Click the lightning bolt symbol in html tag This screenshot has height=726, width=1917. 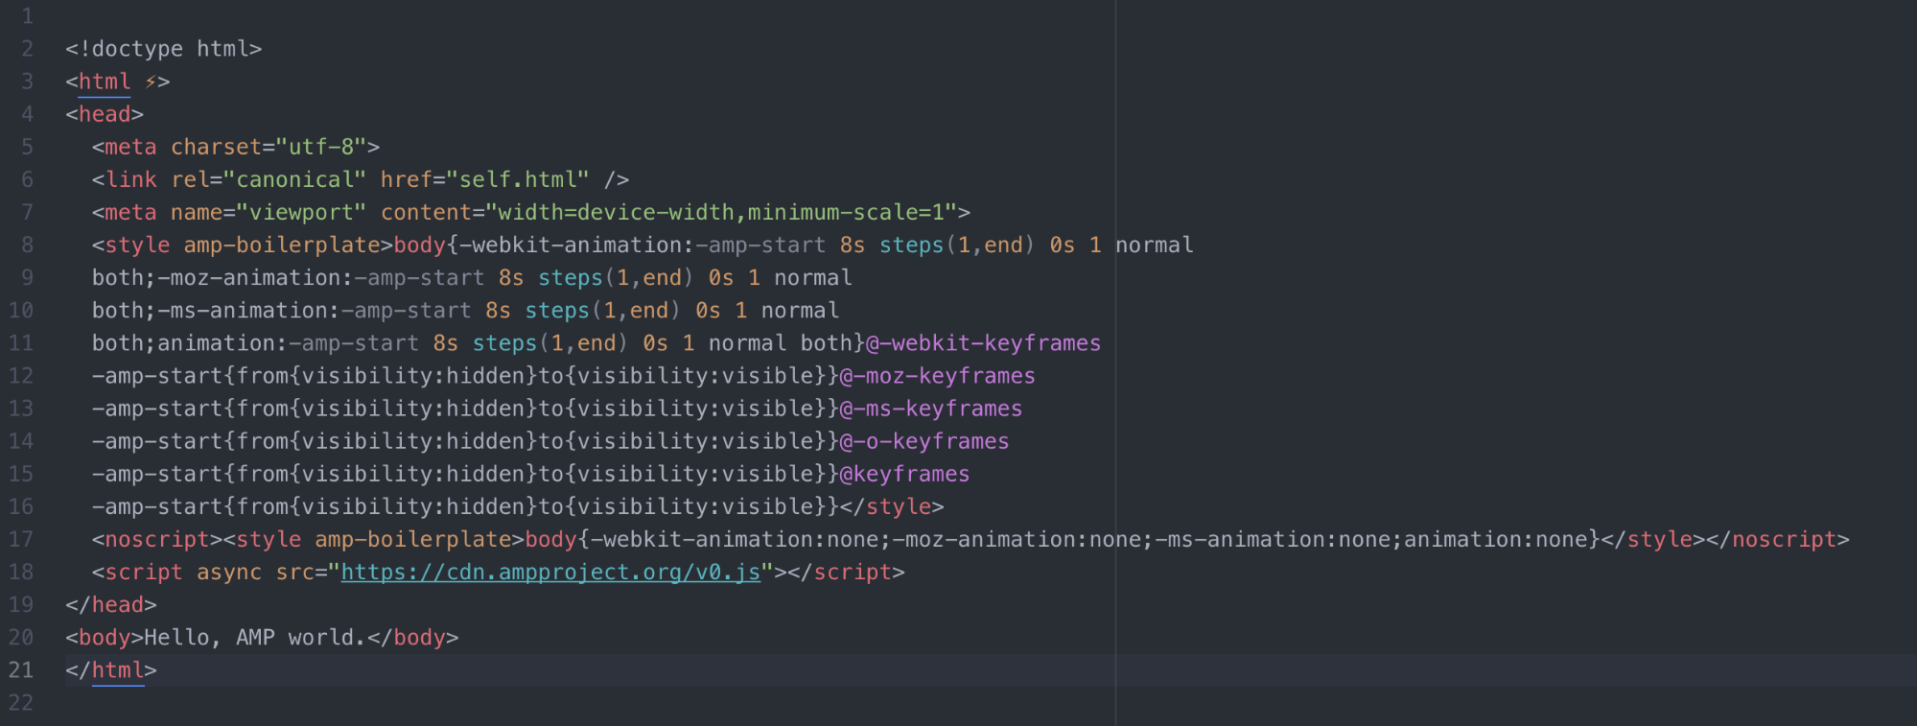click(151, 82)
